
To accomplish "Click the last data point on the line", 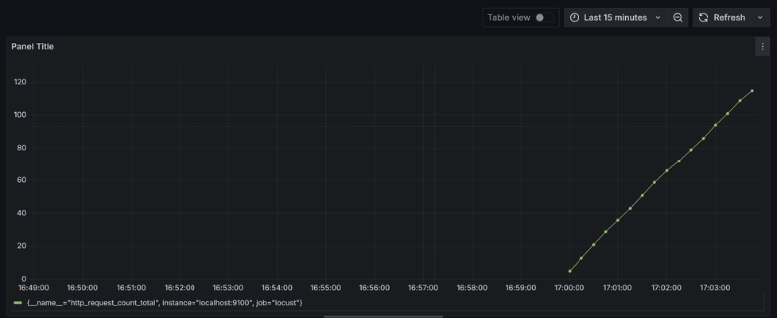I will tap(752, 91).
